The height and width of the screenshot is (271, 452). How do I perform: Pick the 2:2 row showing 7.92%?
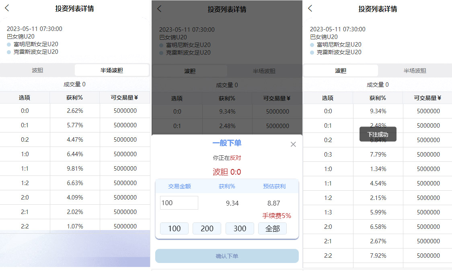point(377,256)
